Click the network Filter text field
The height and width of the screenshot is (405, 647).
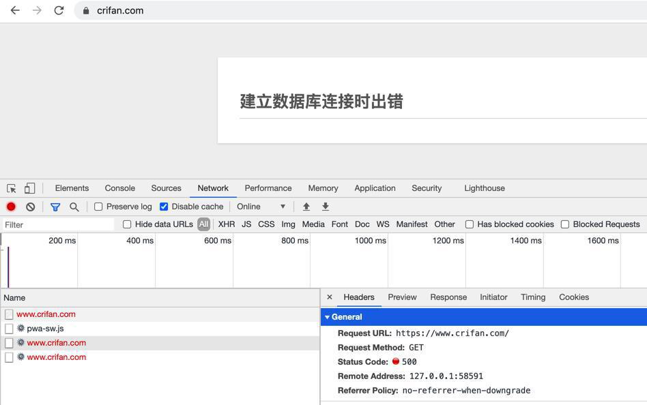coord(58,225)
